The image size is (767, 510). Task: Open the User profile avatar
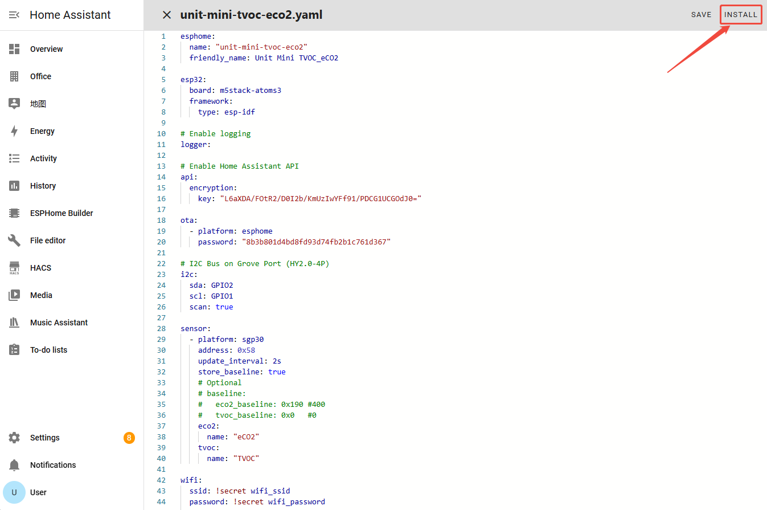click(14, 492)
